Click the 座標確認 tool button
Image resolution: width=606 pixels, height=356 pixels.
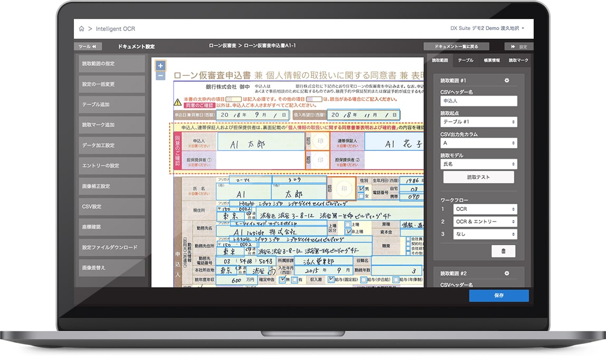coord(112,227)
